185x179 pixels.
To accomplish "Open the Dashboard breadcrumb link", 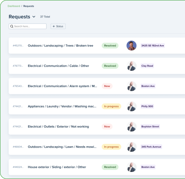I will point(14,6).
